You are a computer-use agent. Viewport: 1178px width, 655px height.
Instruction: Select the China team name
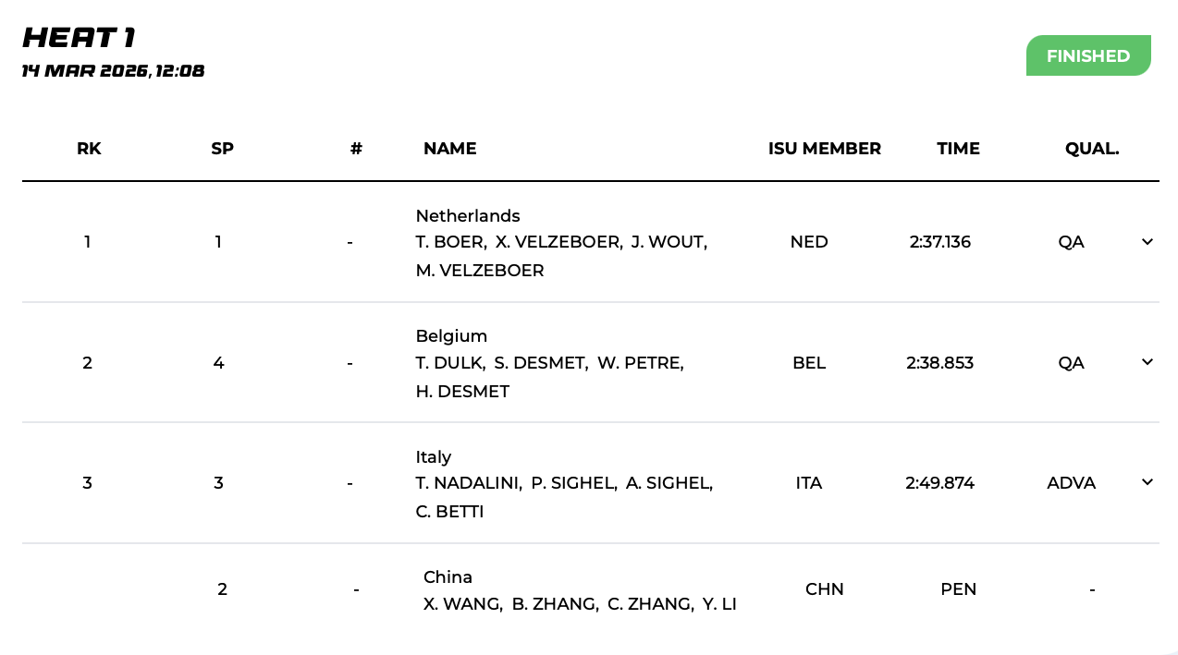448,577
